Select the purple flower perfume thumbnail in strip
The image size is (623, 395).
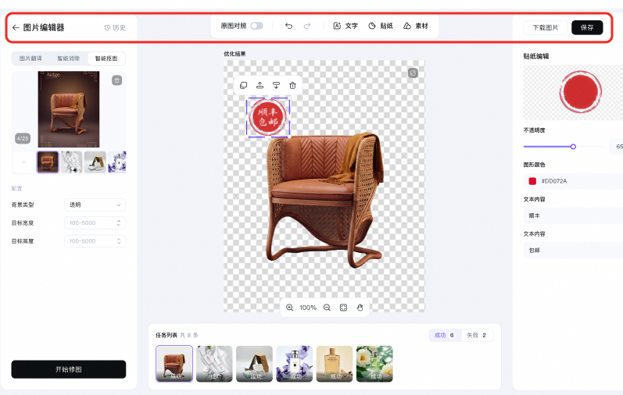tap(117, 162)
